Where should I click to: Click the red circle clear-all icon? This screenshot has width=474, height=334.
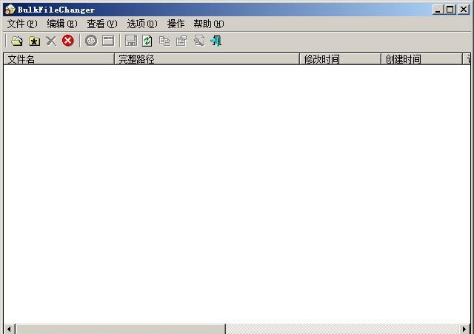click(67, 41)
